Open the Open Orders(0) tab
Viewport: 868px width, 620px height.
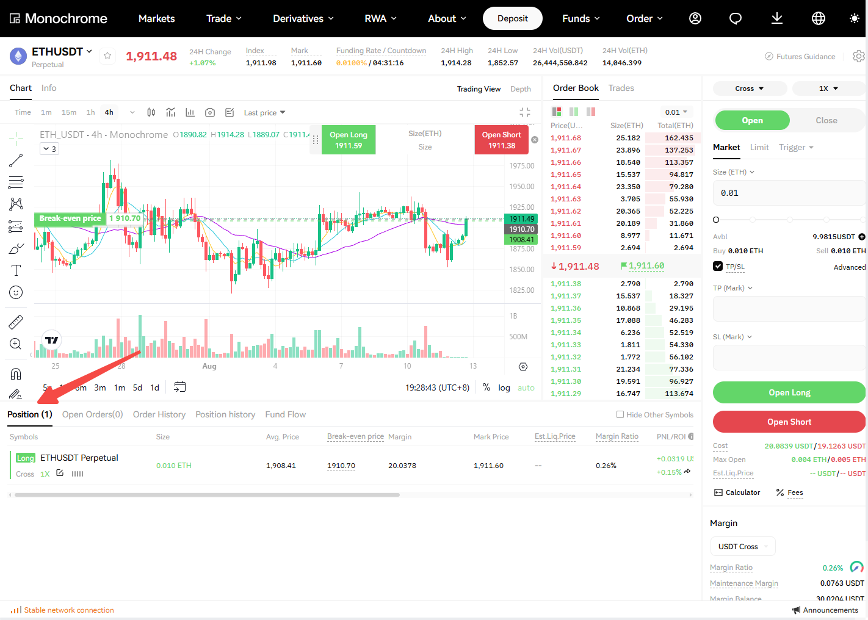tap(93, 414)
